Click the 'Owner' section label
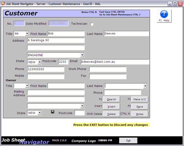The height and width of the screenshot is (146, 184). 11,80
